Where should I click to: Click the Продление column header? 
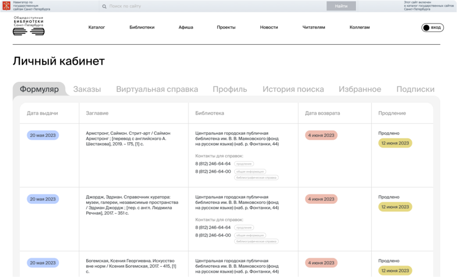pos(392,113)
